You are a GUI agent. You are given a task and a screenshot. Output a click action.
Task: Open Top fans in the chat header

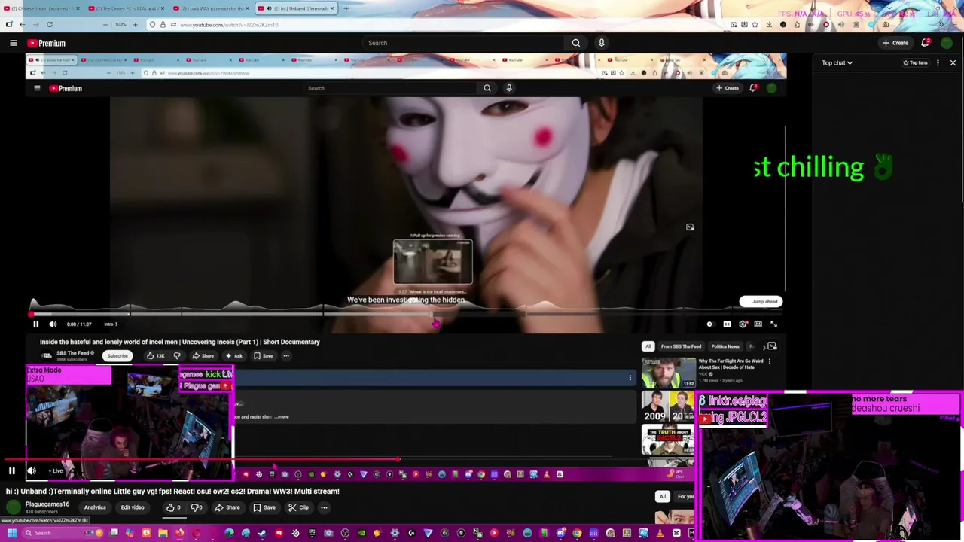pyautogui.click(x=915, y=63)
